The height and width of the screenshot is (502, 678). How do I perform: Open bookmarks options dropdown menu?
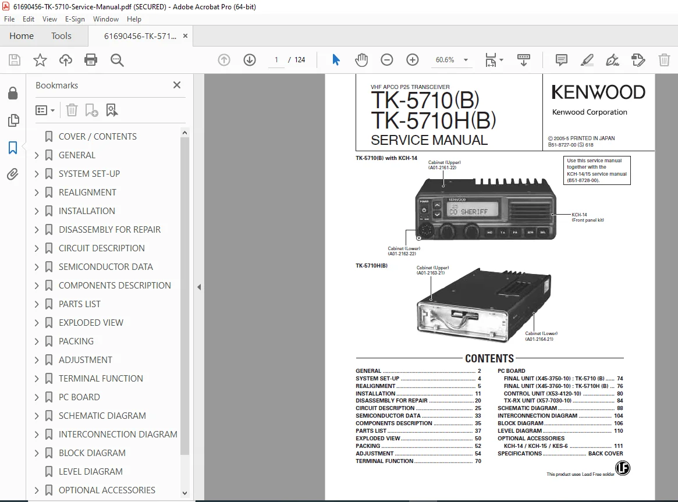pos(45,110)
